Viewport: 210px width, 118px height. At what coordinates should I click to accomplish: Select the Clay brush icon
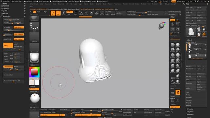pos(173,45)
